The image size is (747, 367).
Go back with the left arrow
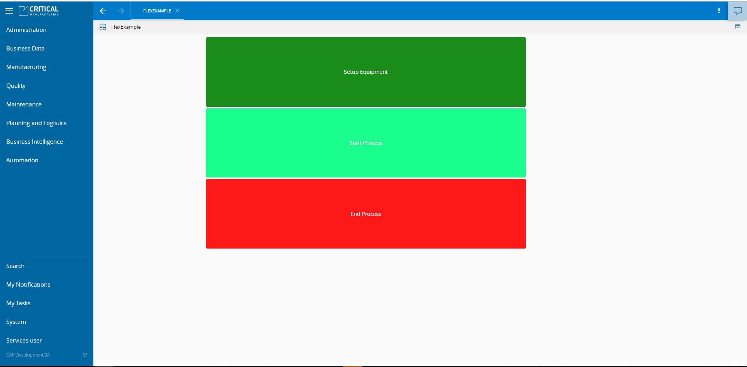103,11
